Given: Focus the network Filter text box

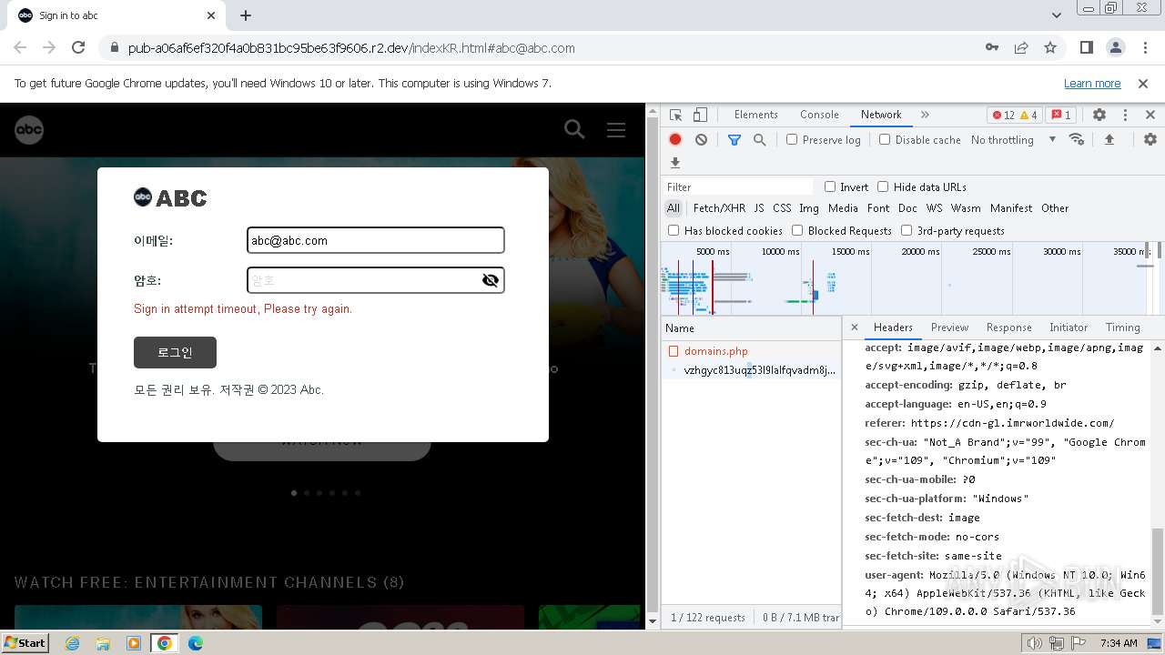Looking at the screenshot, I should click(x=737, y=187).
